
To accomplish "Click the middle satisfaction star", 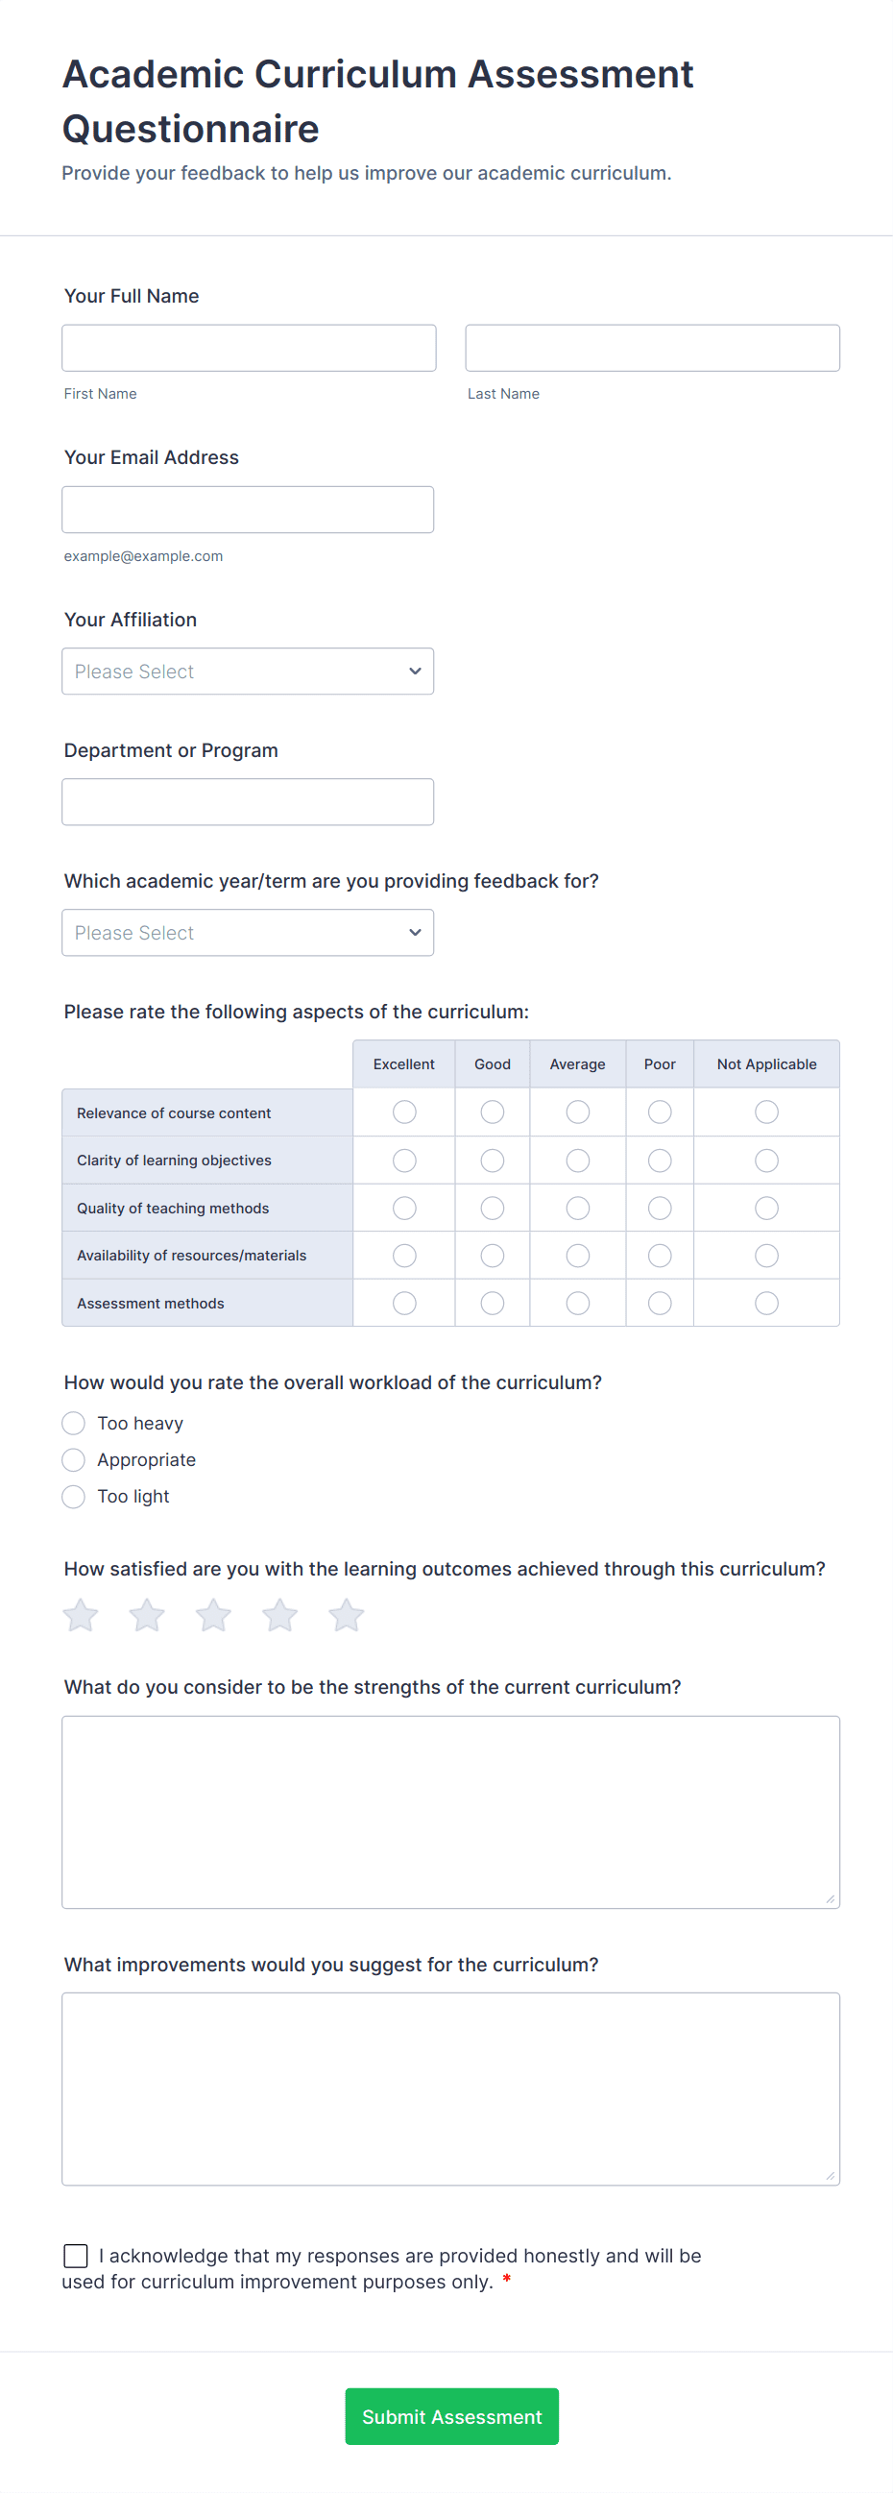I will pyautogui.click(x=213, y=1614).
